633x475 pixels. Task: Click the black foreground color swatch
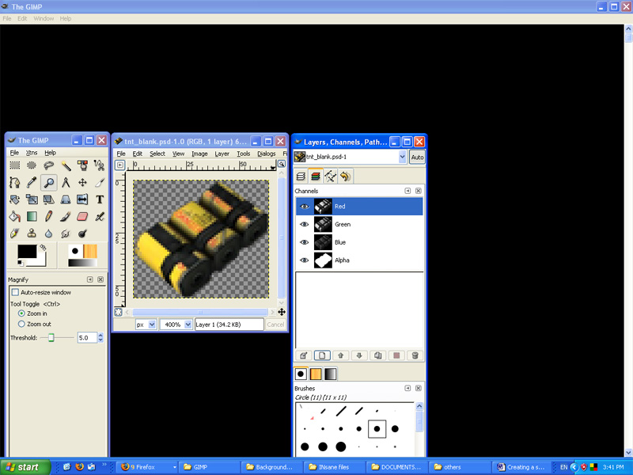pos(27,252)
